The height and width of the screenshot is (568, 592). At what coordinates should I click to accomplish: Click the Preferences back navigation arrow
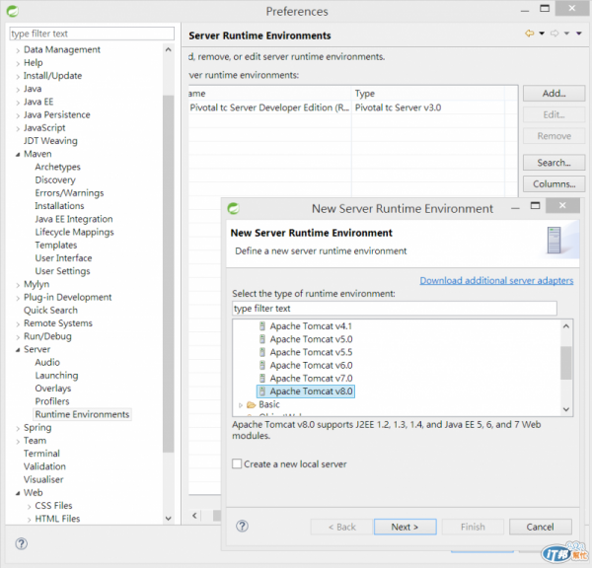529,34
